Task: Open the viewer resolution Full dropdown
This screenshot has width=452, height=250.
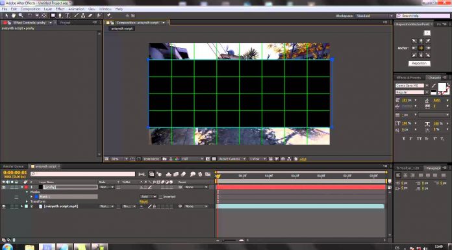Action: coord(192,159)
